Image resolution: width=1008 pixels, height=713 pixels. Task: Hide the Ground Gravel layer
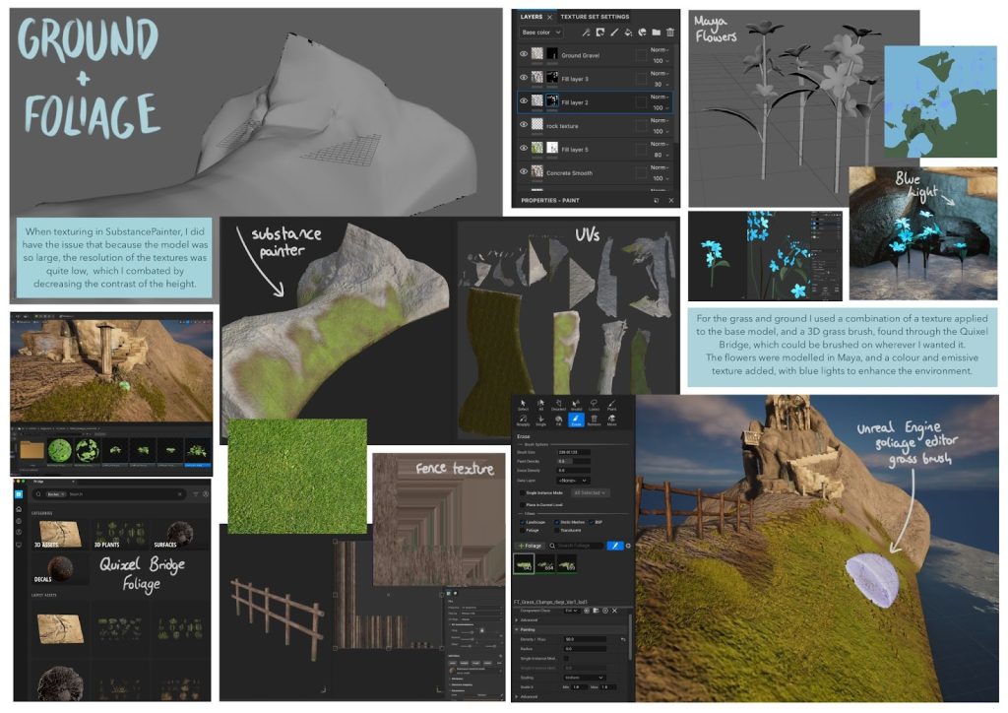[524, 54]
